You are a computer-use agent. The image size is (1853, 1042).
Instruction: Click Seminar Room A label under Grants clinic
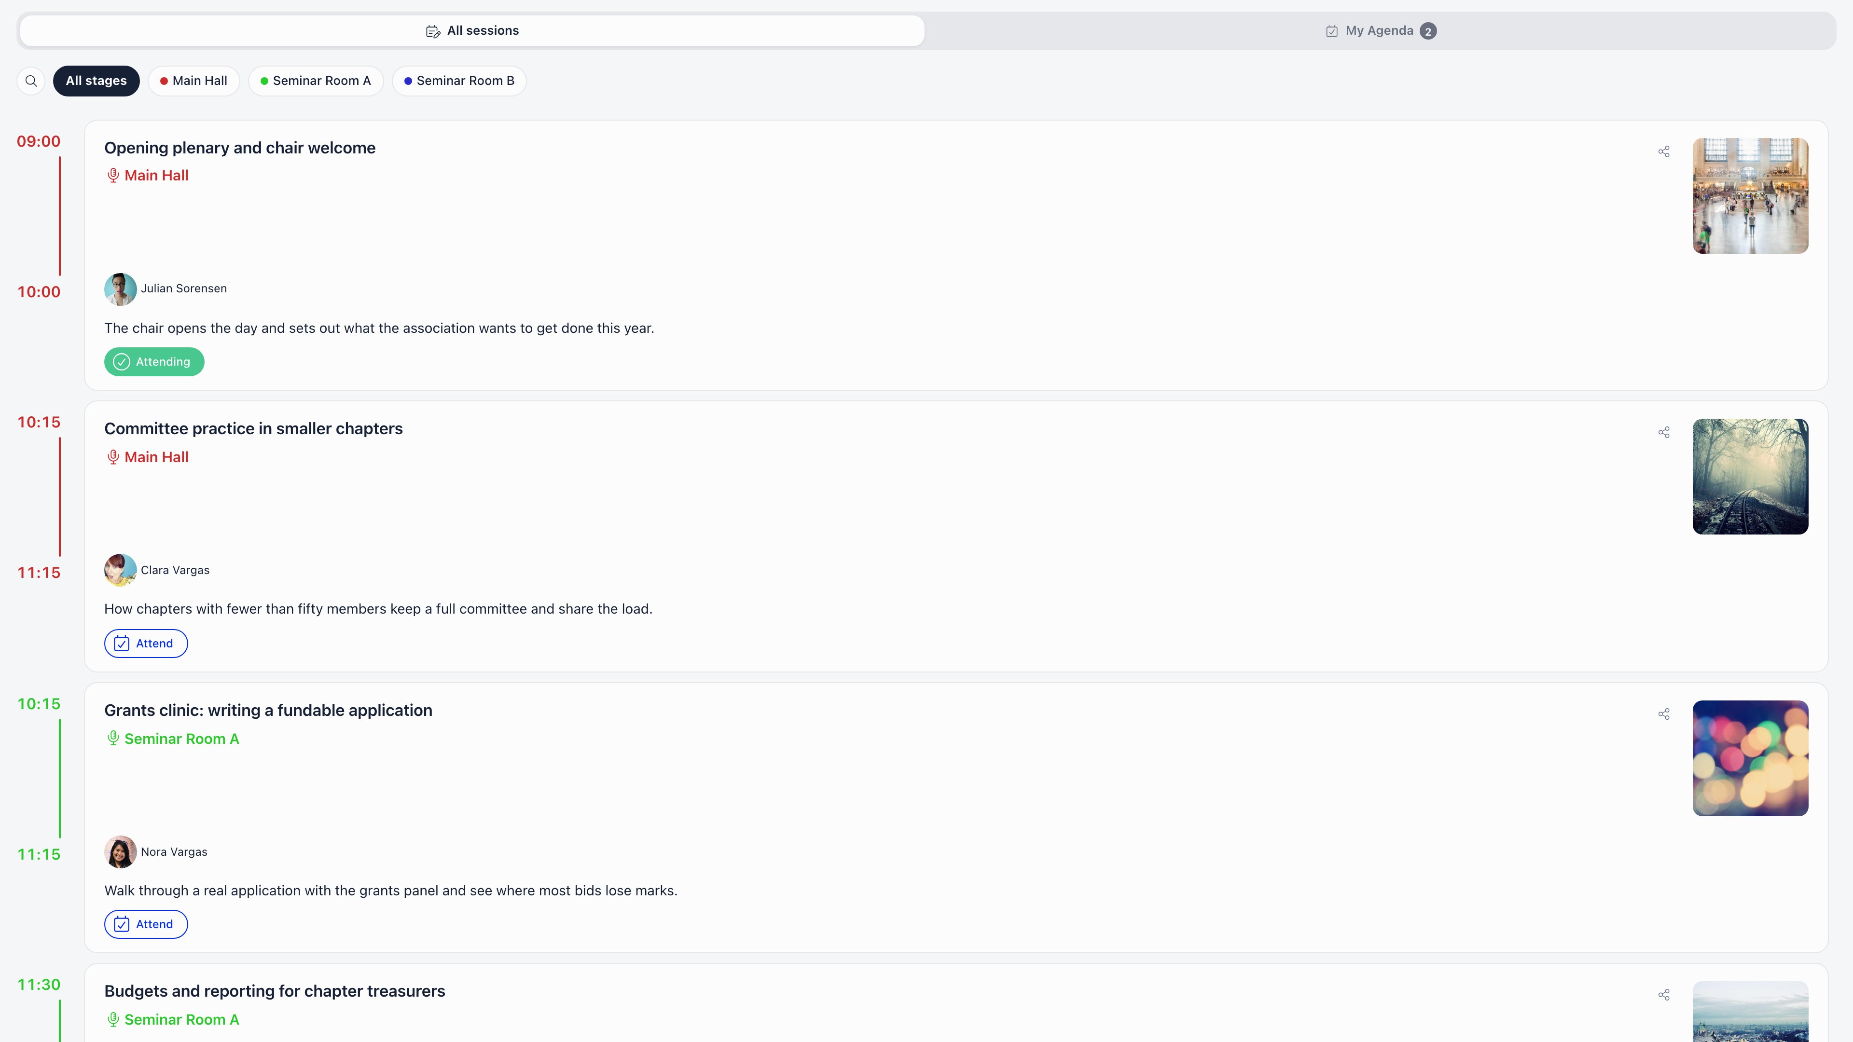181,739
